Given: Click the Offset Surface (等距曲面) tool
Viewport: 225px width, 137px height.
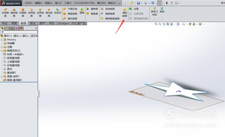Looking at the screenshot, I should tap(70, 13).
